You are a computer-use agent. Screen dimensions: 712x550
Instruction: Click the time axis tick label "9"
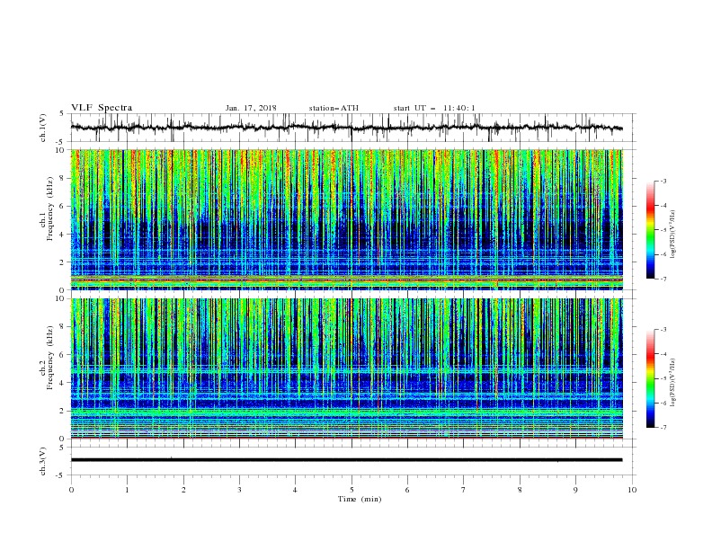[575, 490]
